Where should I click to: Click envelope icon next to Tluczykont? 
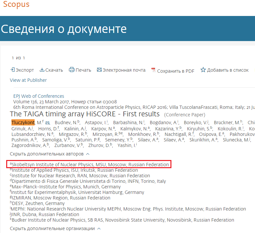pyautogui.click(x=48, y=123)
